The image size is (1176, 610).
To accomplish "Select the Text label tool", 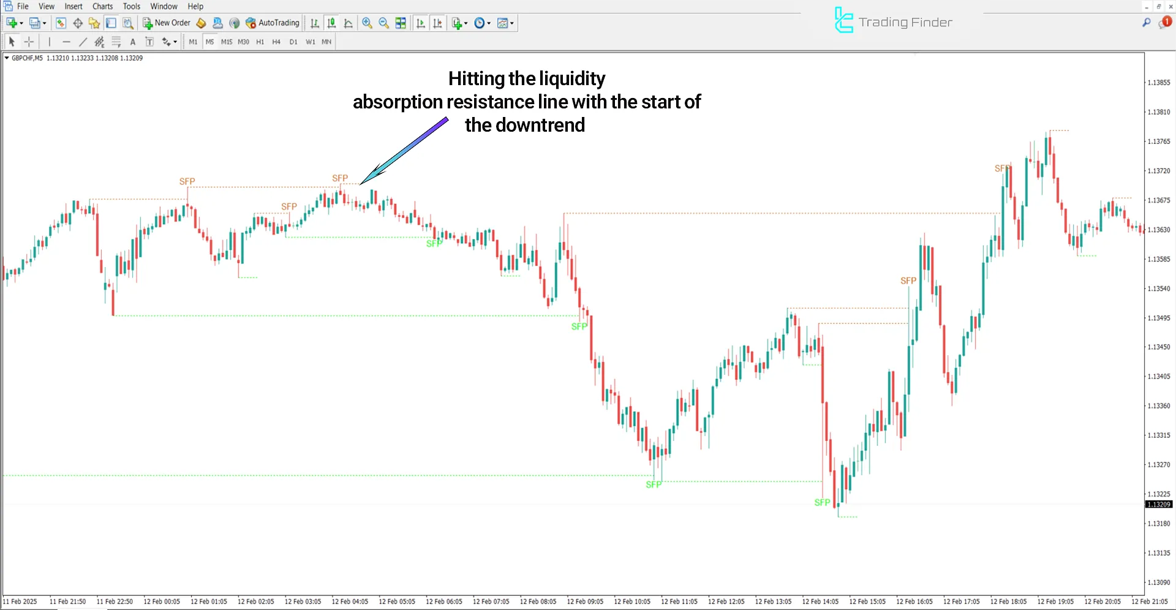I will click(x=149, y=41).
